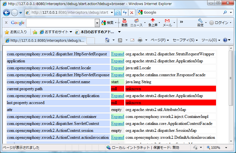Expand the dispatcher.ServletContext row
The image size is (236, 153).
tap(118, 124)
